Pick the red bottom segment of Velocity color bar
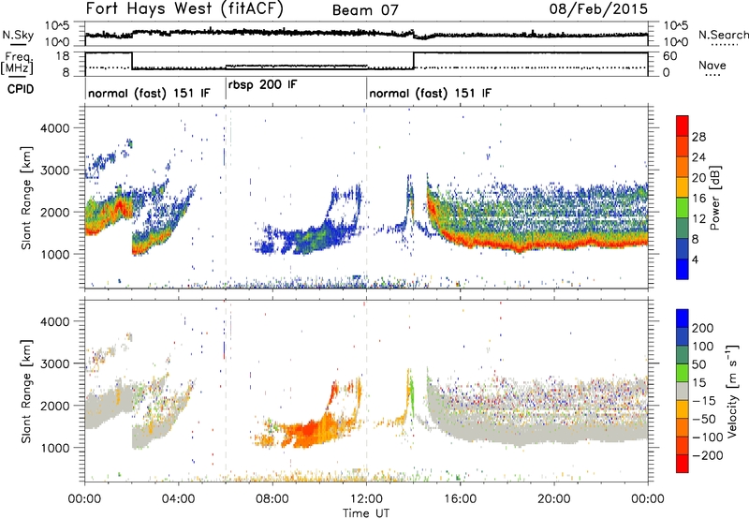Screen dimensions: 749x519 [683, 464]
